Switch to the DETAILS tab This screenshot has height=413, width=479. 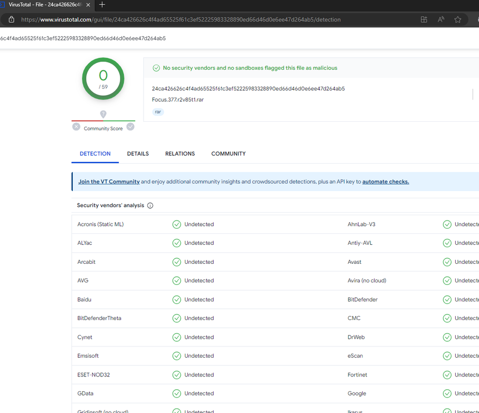click(x=138, y=154)
